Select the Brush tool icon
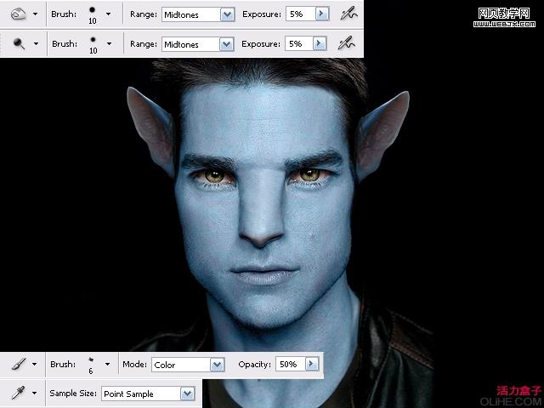544x408 pixels. pyautogui.click(x=19, y=364)
